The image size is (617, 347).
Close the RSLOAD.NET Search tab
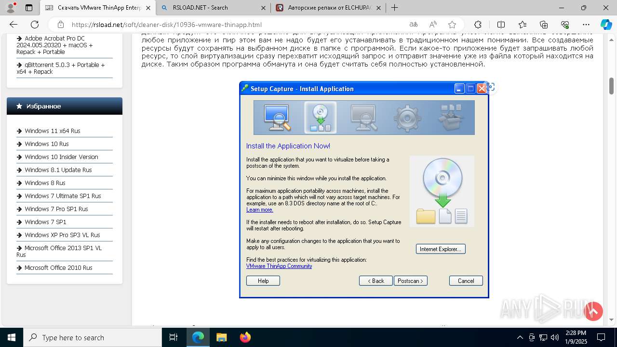pyautogui.click(x=263, y=8)
